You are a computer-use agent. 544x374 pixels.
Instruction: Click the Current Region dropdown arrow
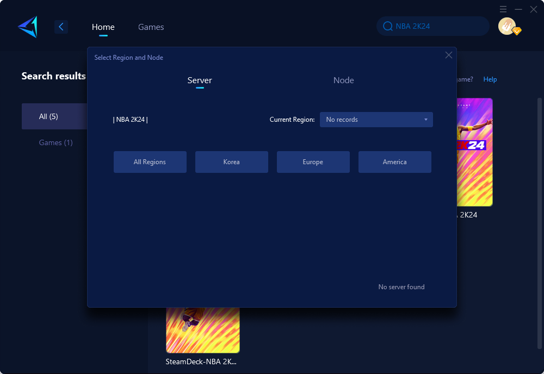pos(426,120)
